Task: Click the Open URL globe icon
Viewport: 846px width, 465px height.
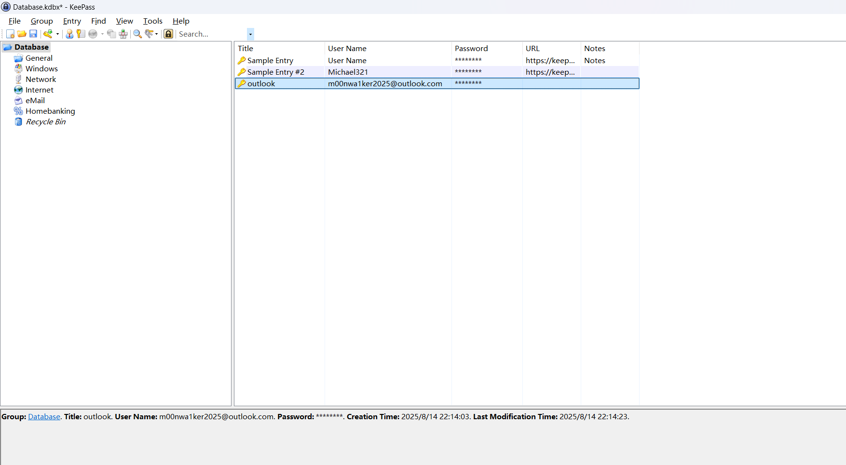Action: 93,34
